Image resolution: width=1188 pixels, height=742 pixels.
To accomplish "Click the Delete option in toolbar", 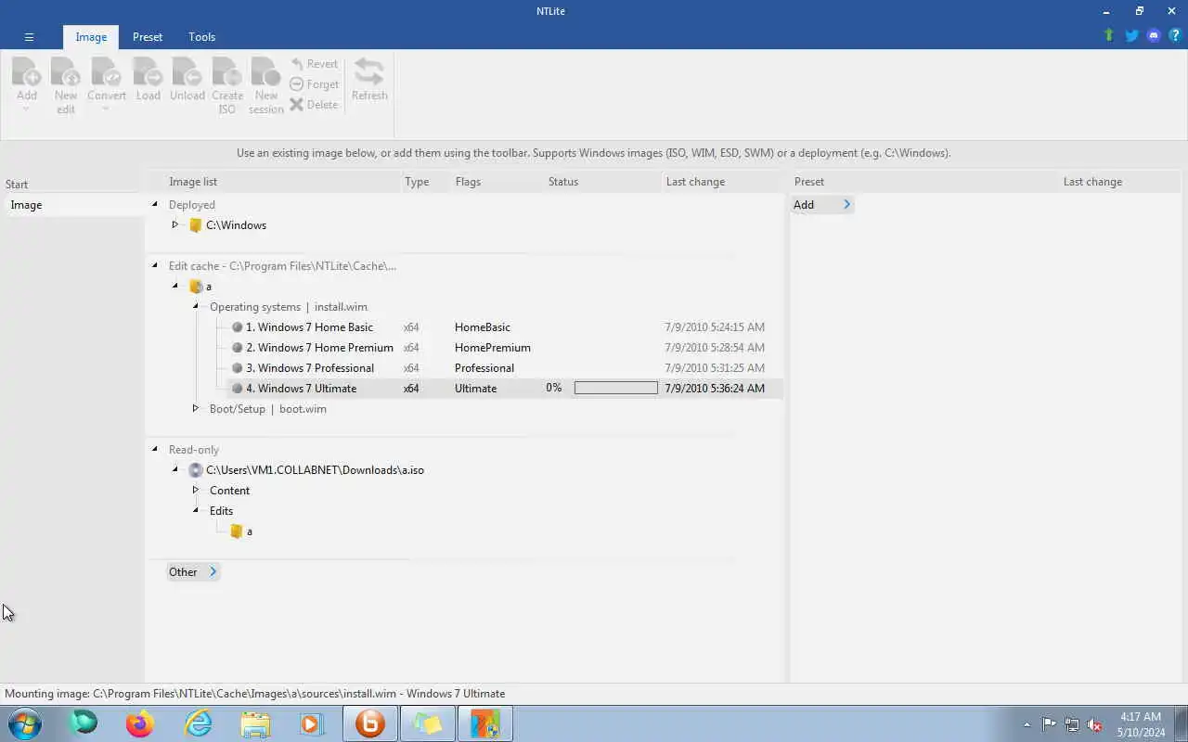I will point(314,105).
